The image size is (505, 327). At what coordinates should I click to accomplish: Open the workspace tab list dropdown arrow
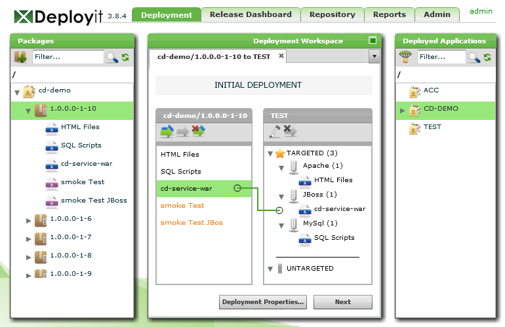click(x=374, y=57)
